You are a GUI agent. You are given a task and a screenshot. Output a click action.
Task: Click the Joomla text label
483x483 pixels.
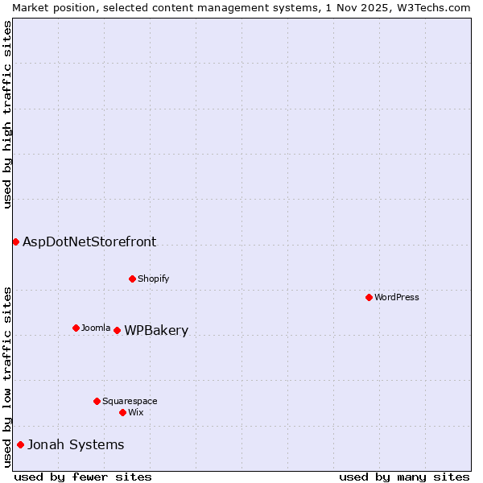coord(96,328)
